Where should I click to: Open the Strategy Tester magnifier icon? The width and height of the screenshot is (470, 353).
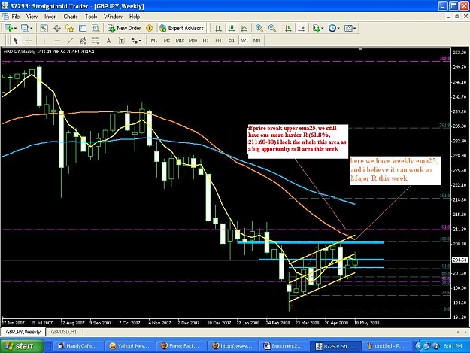(x=96, y=28)
